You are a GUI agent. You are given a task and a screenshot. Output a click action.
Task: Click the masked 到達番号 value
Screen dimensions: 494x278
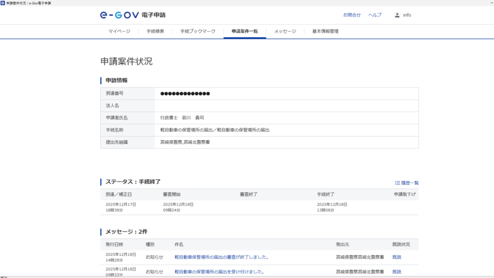[x=185, y=93]
